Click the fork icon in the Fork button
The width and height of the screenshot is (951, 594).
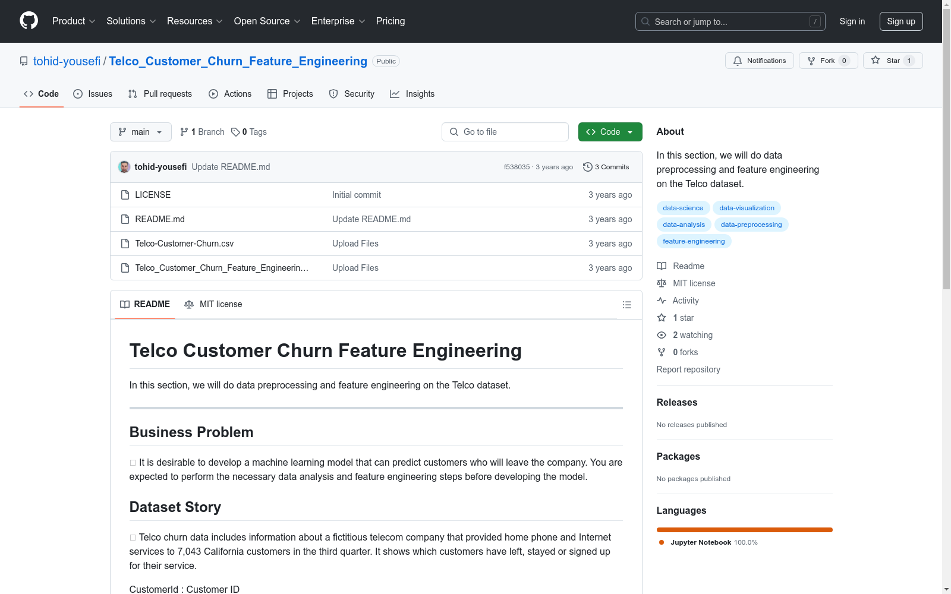tap(811, 61)
